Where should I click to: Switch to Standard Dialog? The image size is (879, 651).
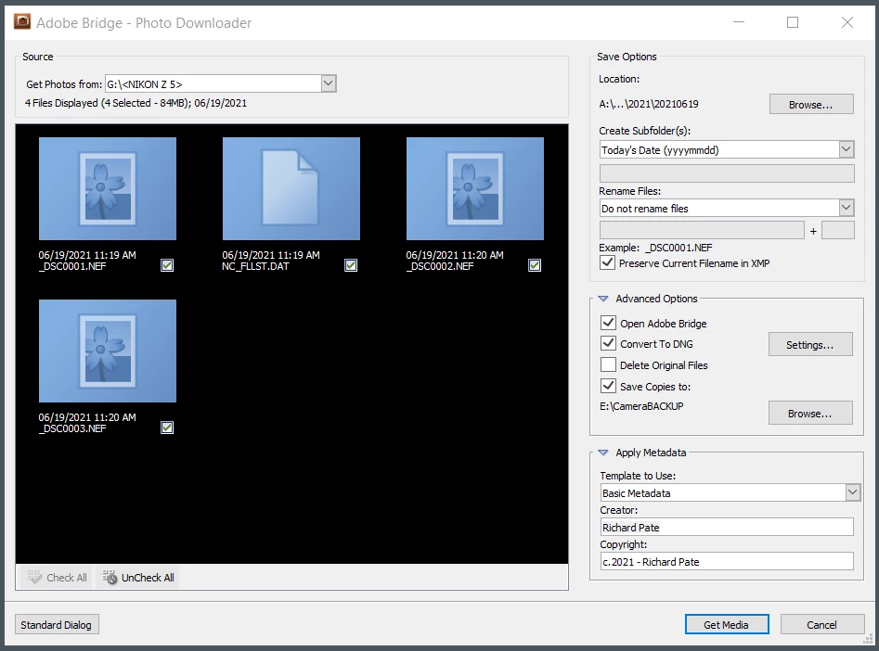pos(57,625)
